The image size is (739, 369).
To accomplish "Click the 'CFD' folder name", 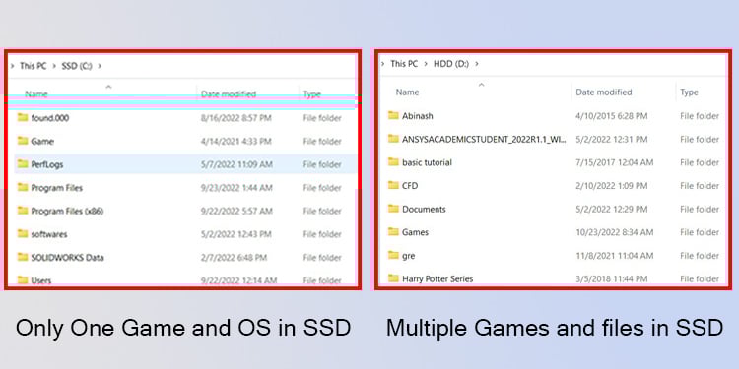I will 410,186.
